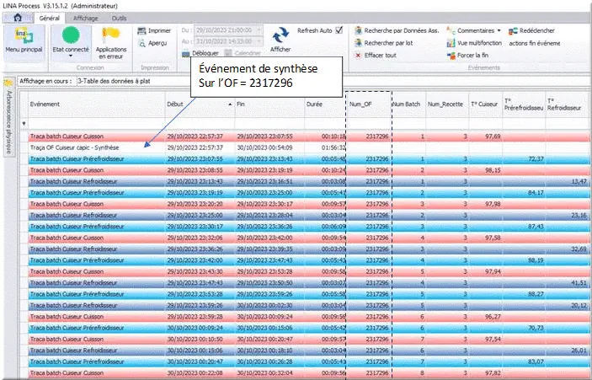The width and height of the screenshot is (592, 380).
Task: Click the Refroidisseur value 41,51
Action: click(x=579, y=283)
